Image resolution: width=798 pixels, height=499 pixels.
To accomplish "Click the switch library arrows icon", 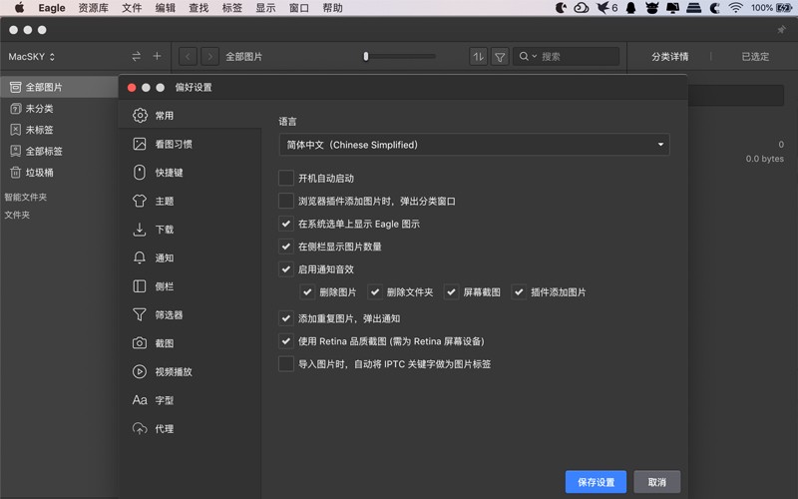I will pyautogui.click(x=136, y=57).
